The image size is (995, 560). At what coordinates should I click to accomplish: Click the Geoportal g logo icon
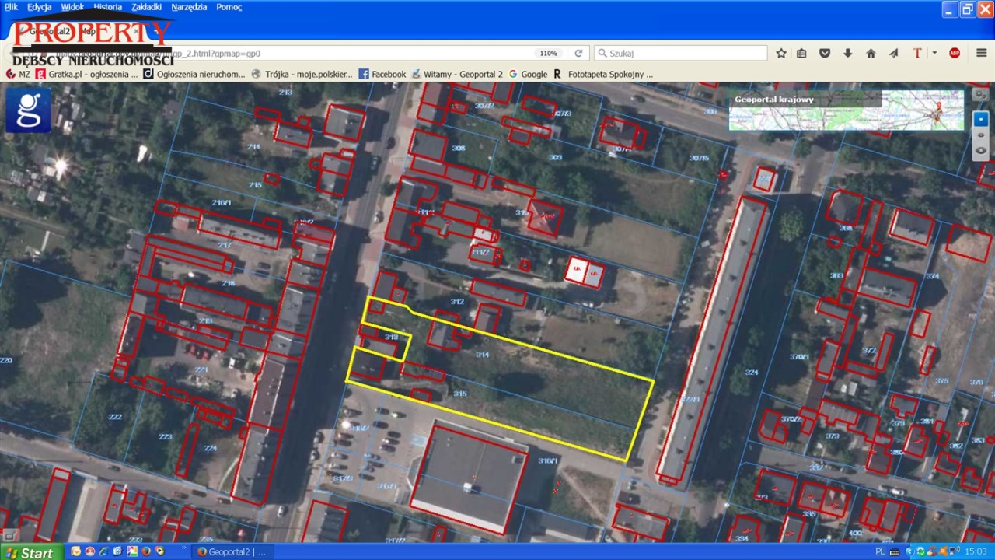click(28, 110)
